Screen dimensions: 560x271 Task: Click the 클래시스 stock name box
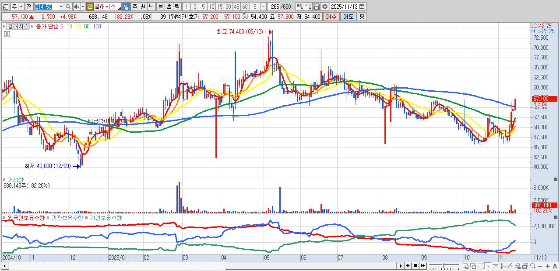click(x=107, y=7)
